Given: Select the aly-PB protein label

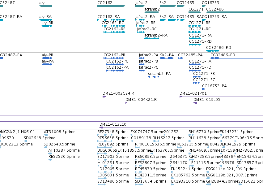Looking at the screenshot, I should click(48, 55).
